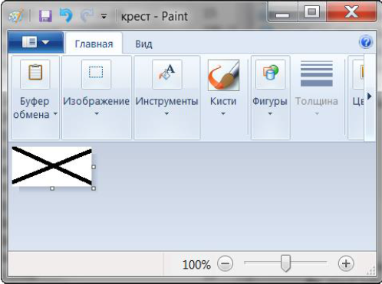382x284 pixels.
Task: Open the blue help question mark
Action: point(366,42)
